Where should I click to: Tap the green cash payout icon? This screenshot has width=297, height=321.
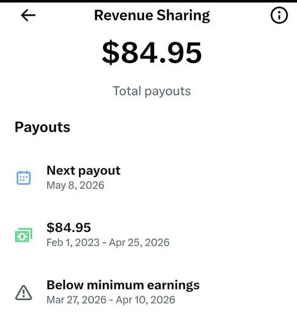[24, 235]
